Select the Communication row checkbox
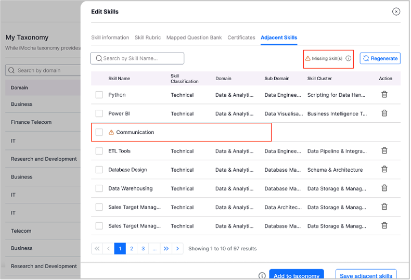This screenshot has width=411, height=280. pyautogui.click(x=99, y=132)
